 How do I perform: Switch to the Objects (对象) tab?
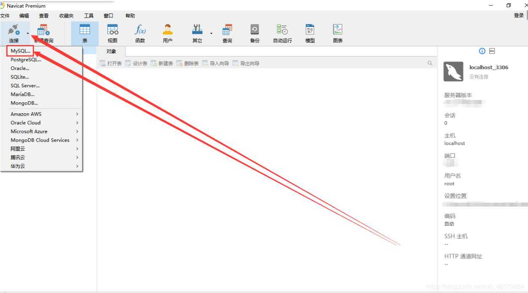tap(111, 51)
